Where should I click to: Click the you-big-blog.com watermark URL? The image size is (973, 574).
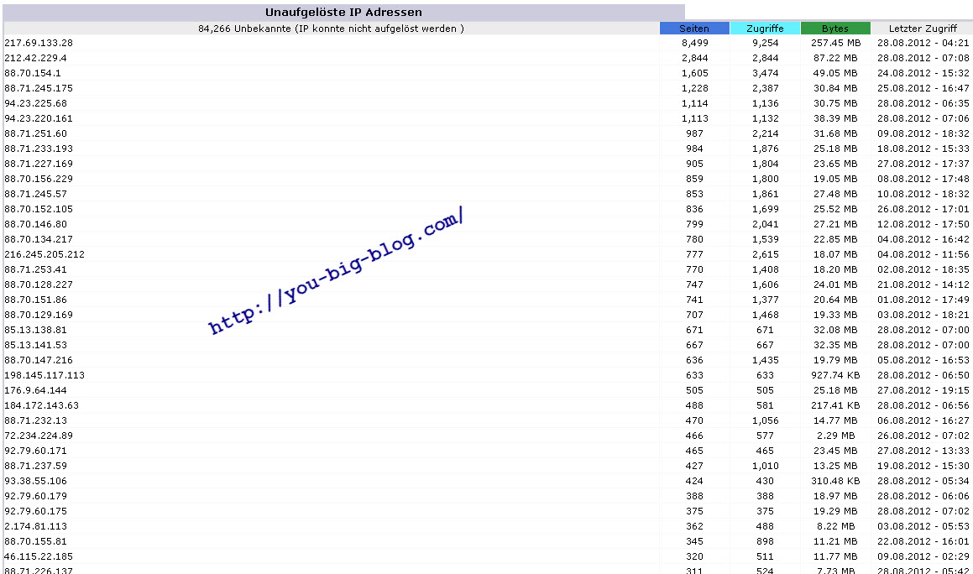click(x=336, y=272)
